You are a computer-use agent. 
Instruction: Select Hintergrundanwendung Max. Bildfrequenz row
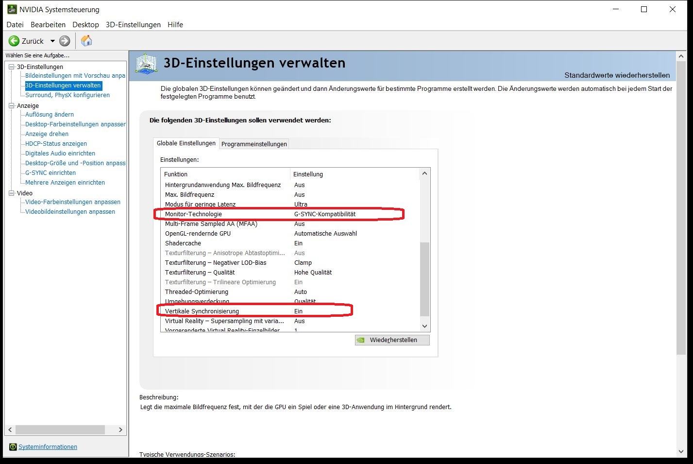click(x=290, y=185)
